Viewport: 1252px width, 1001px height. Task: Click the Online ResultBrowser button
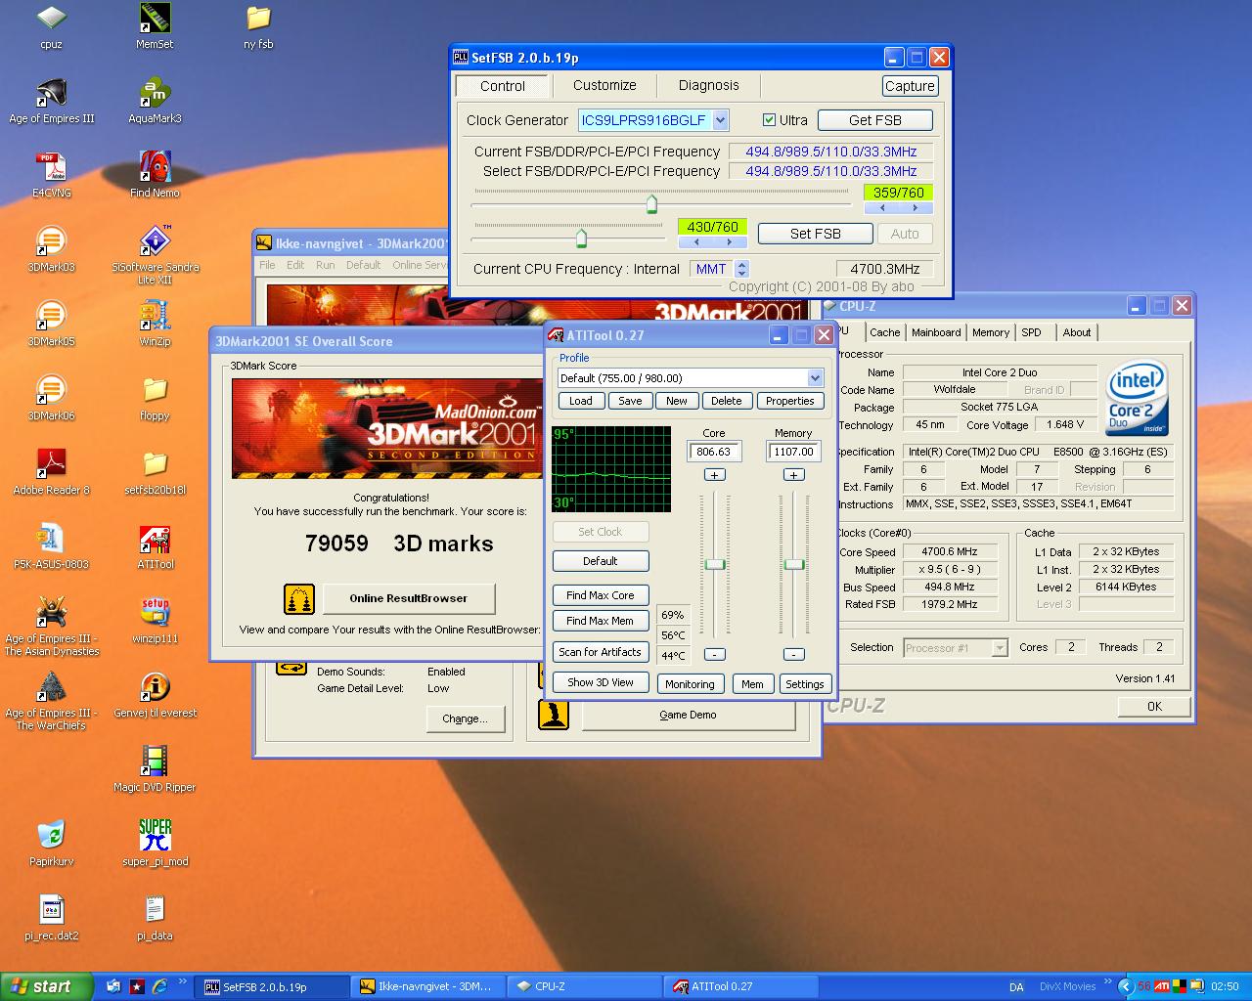(409, 598)
